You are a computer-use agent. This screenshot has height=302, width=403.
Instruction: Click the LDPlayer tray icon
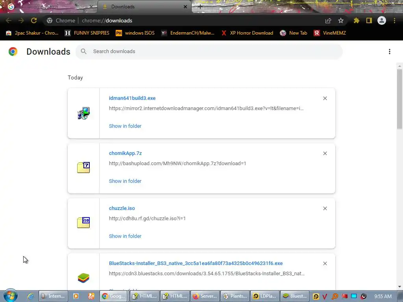(x=316, y=296)
